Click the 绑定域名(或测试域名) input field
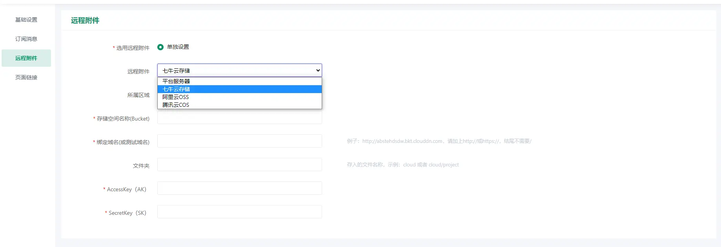 [x=239, y=141]
